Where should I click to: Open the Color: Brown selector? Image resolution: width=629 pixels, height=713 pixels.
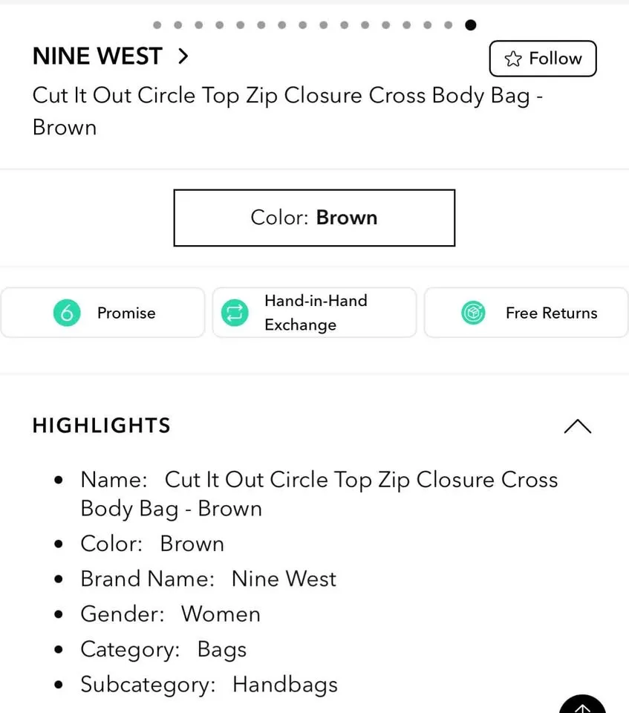click(x=314, y=218)
